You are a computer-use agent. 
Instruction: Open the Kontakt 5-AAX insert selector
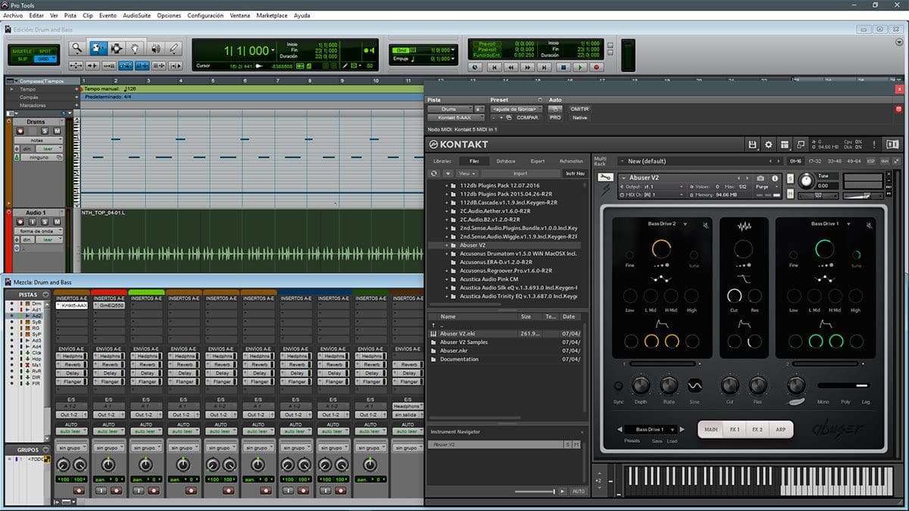pyautogui.click(x=455, y=117)
